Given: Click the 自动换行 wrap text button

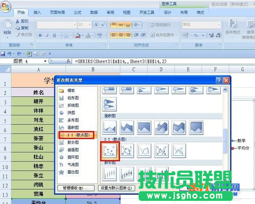Looking at the screenshot, I should 161,25.
